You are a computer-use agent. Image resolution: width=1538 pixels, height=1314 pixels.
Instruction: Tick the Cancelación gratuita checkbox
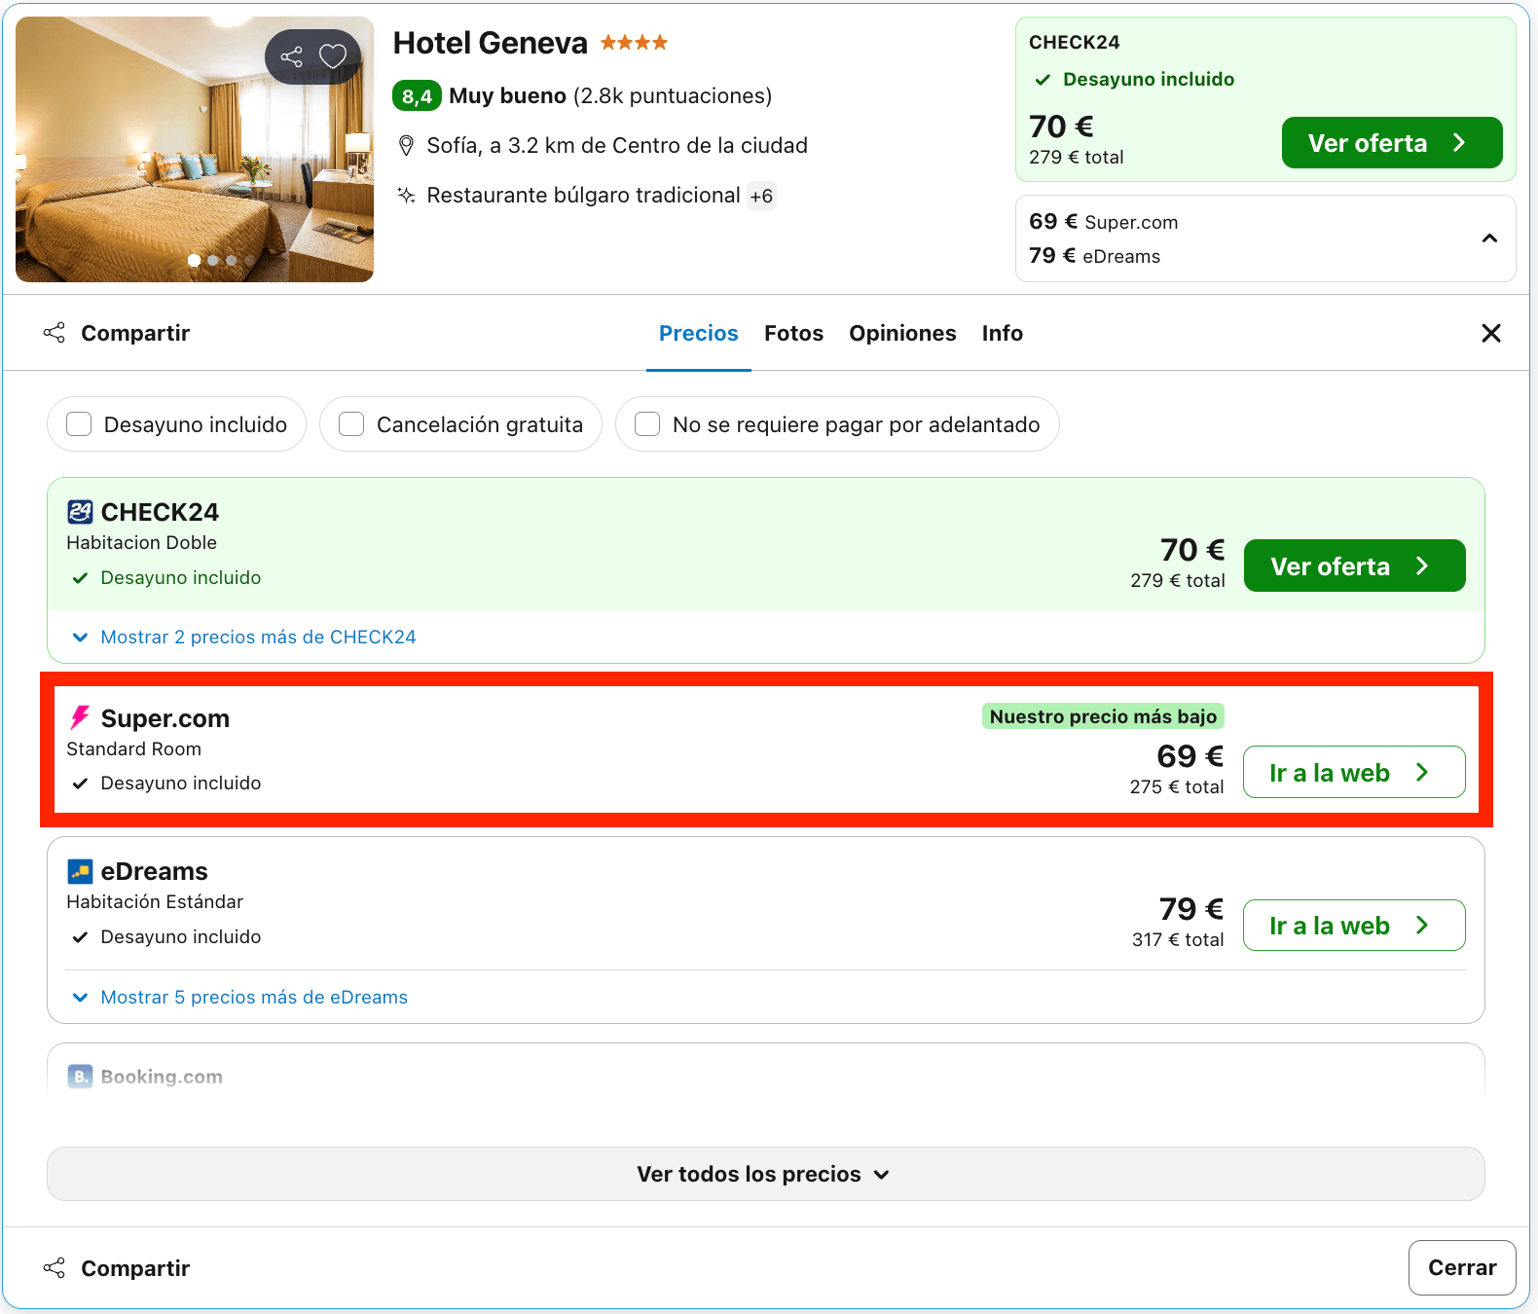pos(351,424)
